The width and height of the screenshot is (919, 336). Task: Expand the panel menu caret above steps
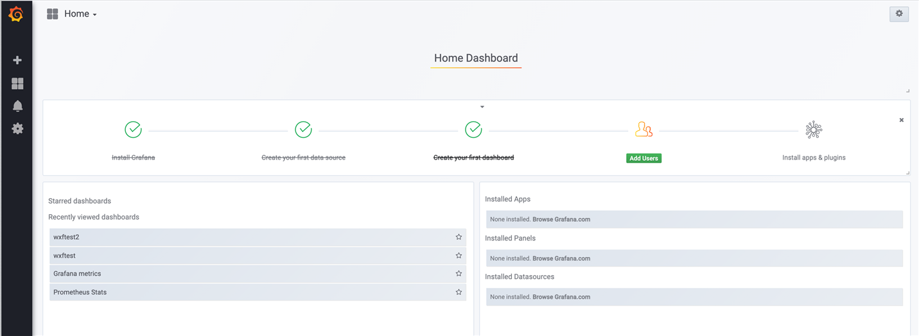click(x=482, y=107)
